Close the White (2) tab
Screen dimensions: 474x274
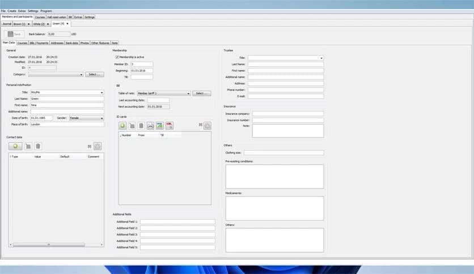click(48, 24)
